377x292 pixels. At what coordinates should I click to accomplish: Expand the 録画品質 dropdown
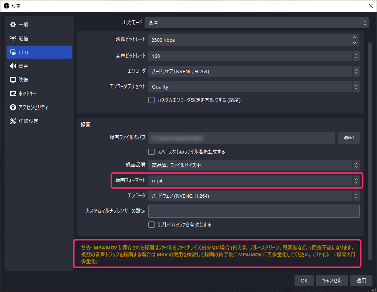254,165
